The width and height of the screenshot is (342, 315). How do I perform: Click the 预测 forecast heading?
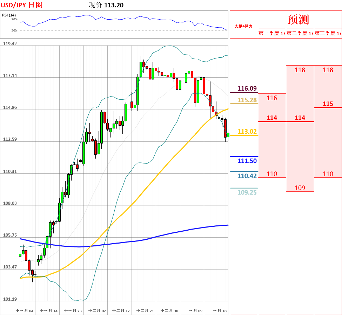(x=298, y=19)
